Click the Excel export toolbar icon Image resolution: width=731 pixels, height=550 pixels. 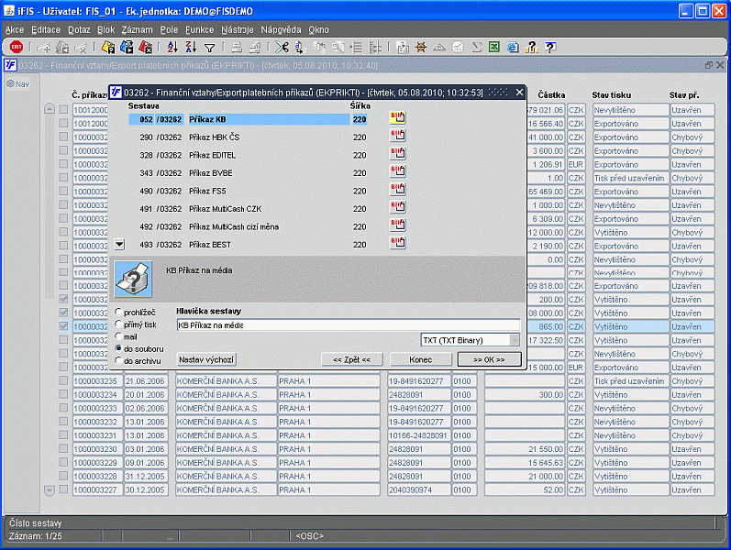(x=493, y=47)
